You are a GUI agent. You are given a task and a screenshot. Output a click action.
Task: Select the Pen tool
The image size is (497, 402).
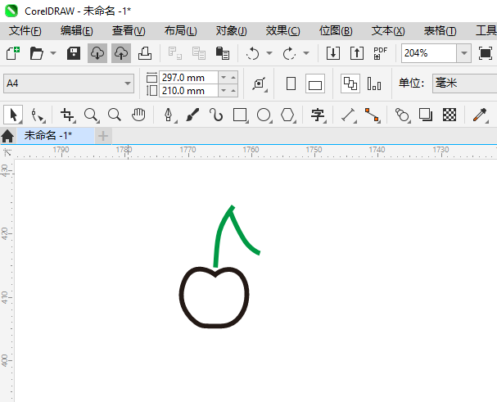[169, 115]
